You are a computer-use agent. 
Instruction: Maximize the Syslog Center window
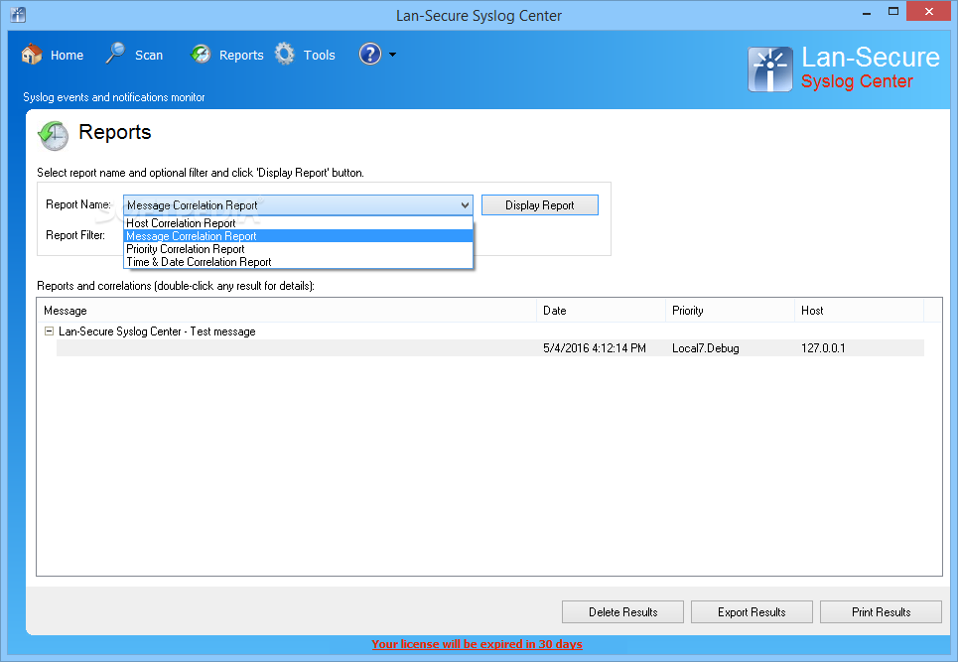(893, 12)
